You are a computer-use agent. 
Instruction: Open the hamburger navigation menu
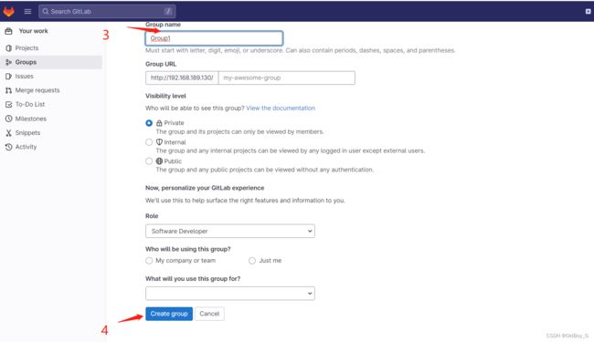coord(27,11)
